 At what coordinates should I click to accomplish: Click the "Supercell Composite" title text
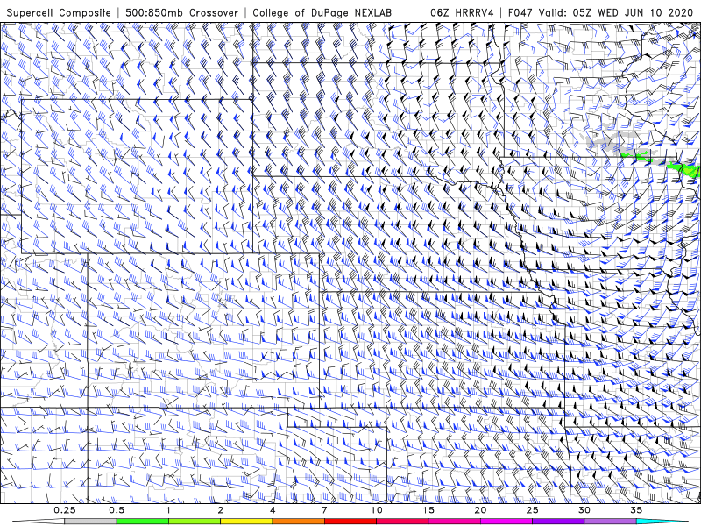[59, 12]
